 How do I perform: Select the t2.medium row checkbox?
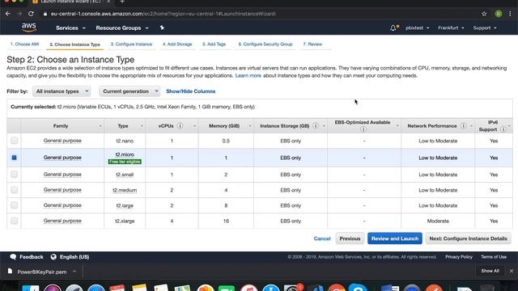click(x=14, y=190)
